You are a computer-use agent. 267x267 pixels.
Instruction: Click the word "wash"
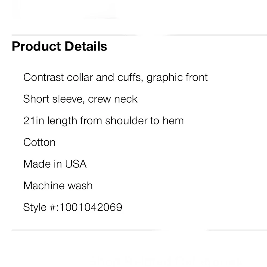[81, 186]
